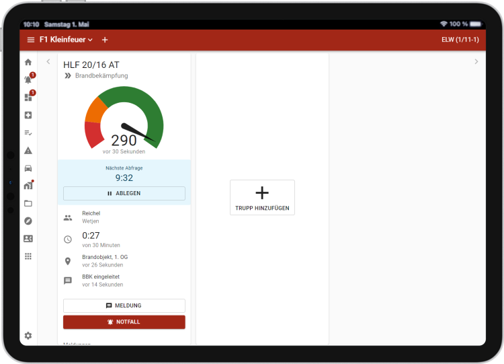The image size is (504, 364).
Task: Open the dashboard icon with badge
Action: (x=28, y=97)
